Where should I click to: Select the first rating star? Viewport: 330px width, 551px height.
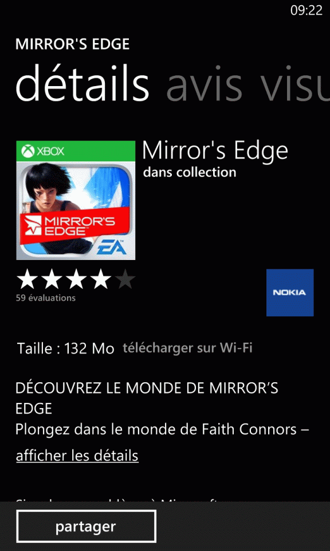27,280
